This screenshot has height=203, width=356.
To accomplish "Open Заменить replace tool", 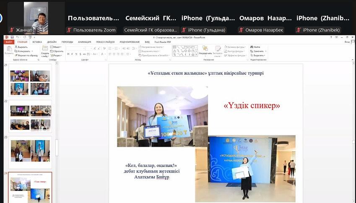I will coord(258,51).
